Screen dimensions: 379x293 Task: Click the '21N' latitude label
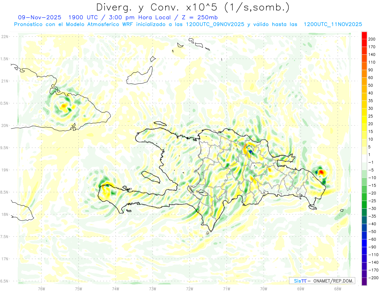[x=4, y=81]
